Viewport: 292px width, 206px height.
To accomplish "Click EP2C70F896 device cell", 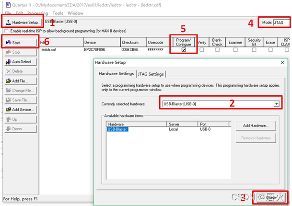I will point(94,50).
